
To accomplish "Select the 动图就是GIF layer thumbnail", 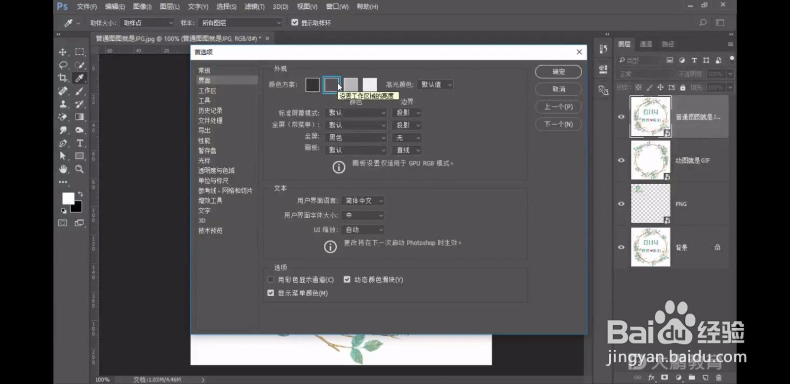I will (x=651, y=160).
